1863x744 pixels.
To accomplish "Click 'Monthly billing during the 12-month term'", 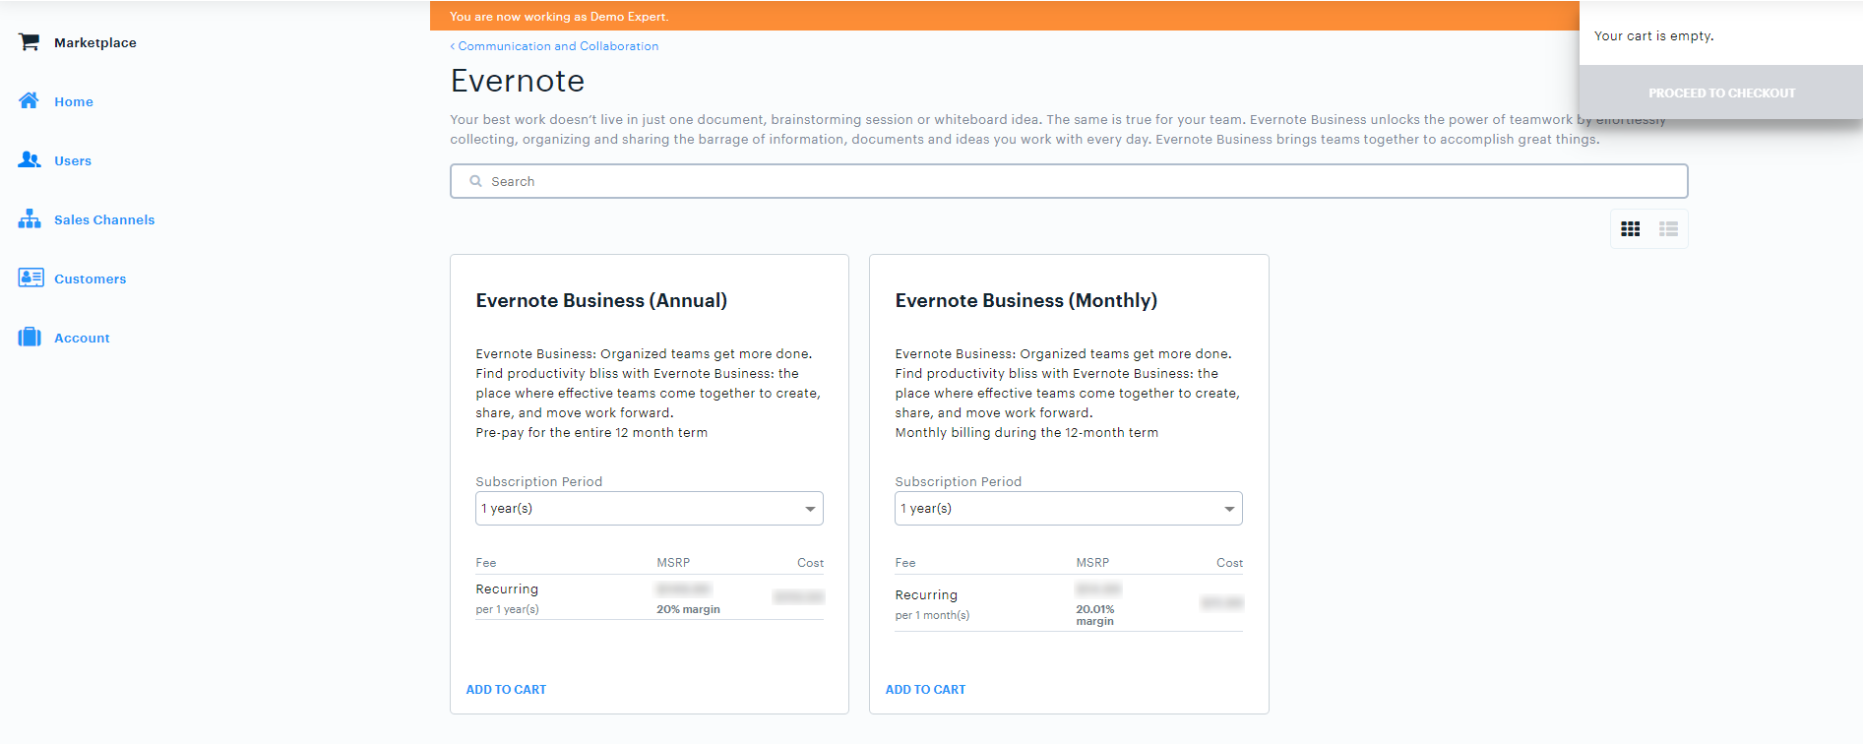I will click(1026, 433).
